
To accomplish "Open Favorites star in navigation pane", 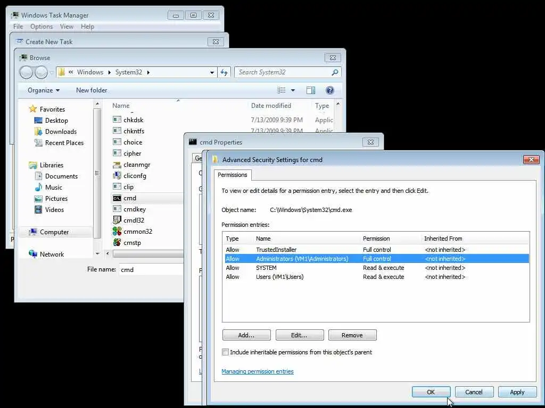I will [32, 109].
